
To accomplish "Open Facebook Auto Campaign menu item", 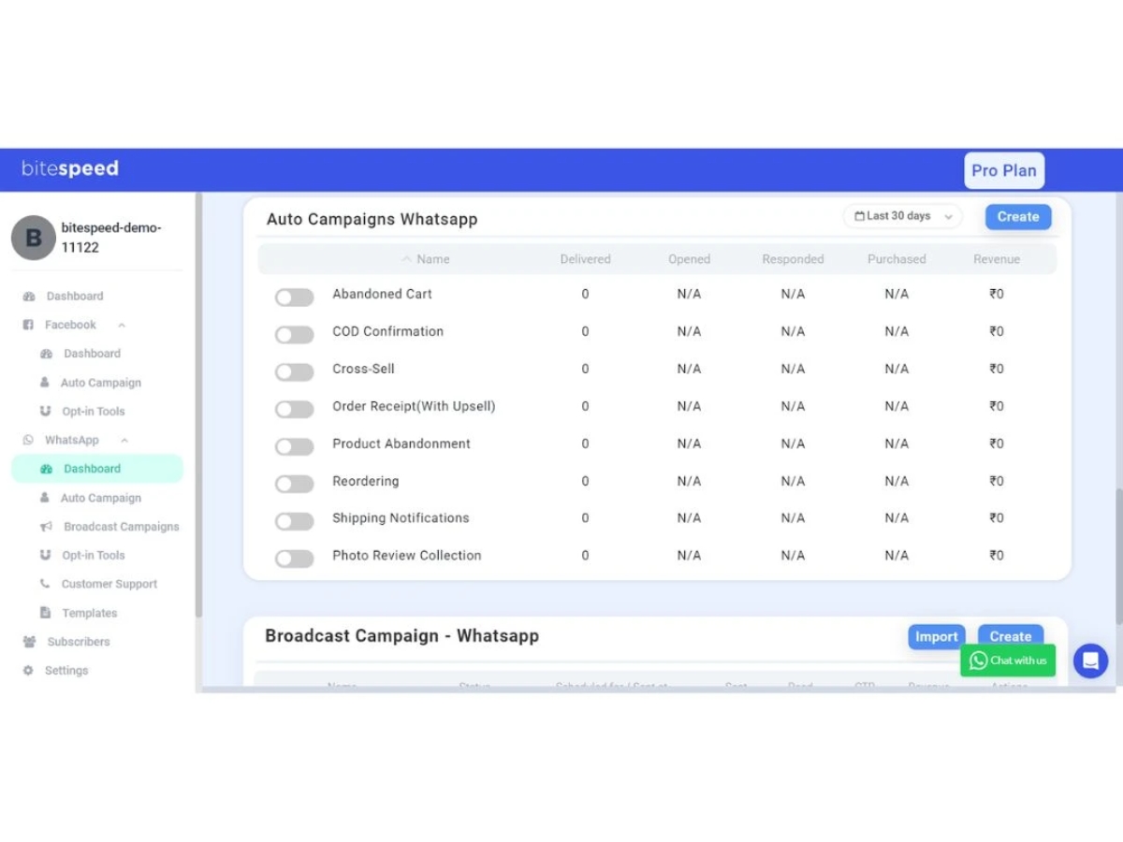I will 101,383.
